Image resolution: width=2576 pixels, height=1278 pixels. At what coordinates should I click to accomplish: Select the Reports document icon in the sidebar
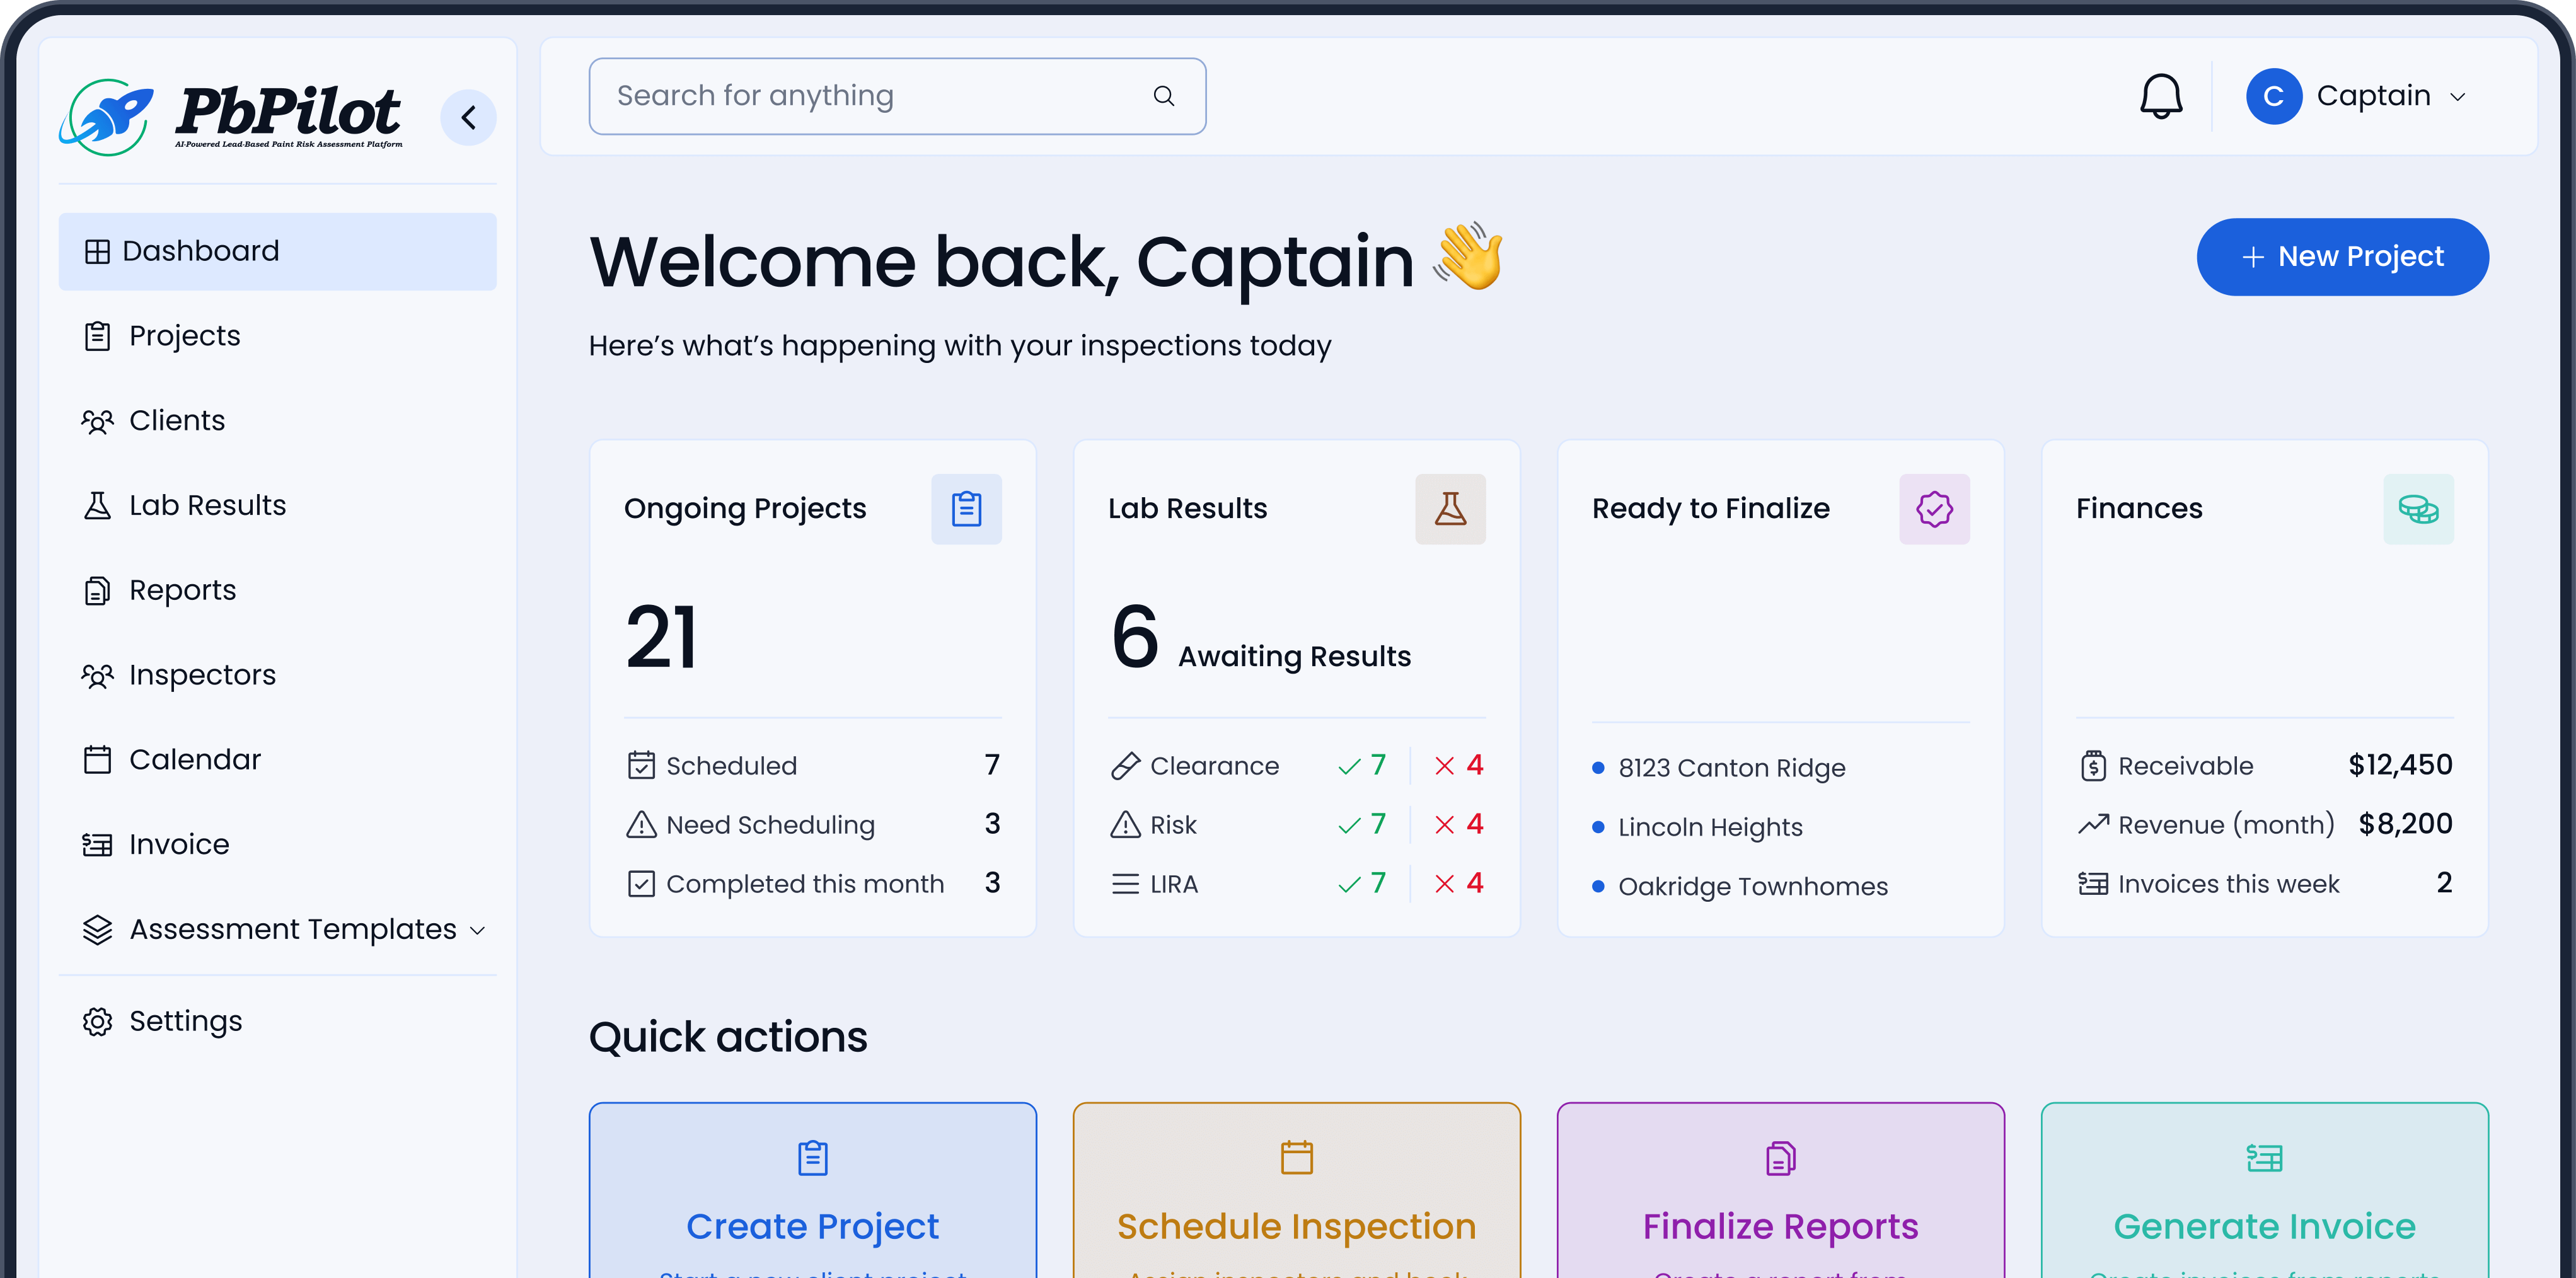(x=97, y=590)
